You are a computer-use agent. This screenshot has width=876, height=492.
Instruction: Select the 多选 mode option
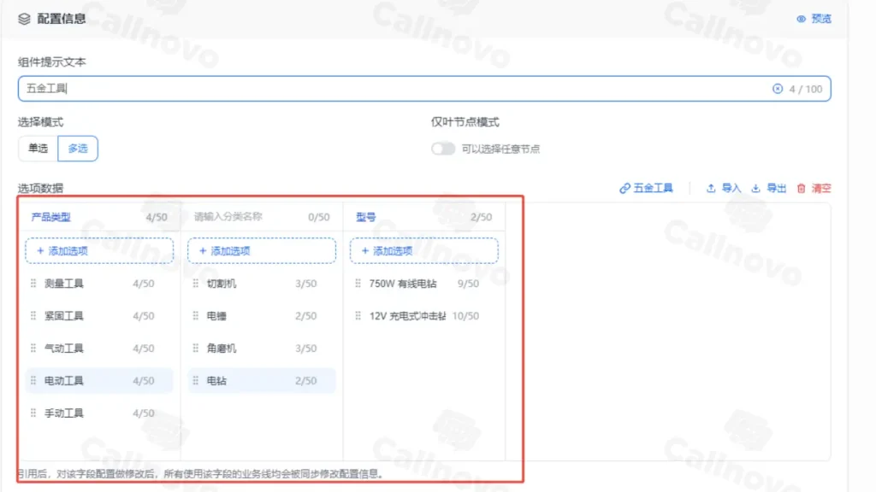pos(77,148)
